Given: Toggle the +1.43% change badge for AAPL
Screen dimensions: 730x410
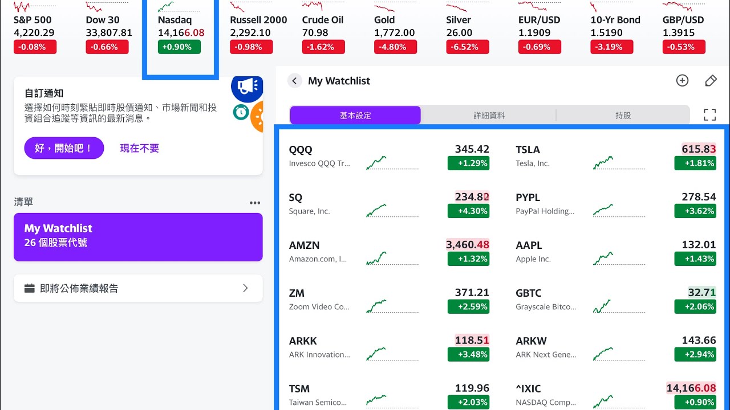Looking at the screenshot, I should coord(695,259).
